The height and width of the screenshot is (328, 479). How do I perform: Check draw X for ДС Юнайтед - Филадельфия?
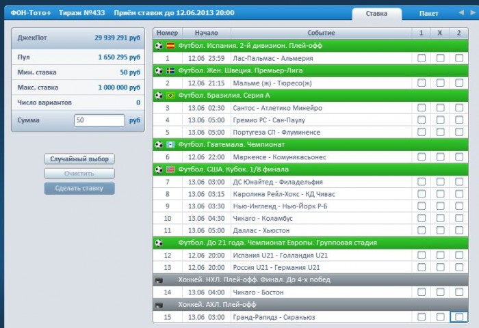[x=440, y=182]
